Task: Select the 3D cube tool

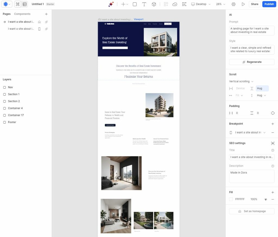Action: click(x=154, y=4)
